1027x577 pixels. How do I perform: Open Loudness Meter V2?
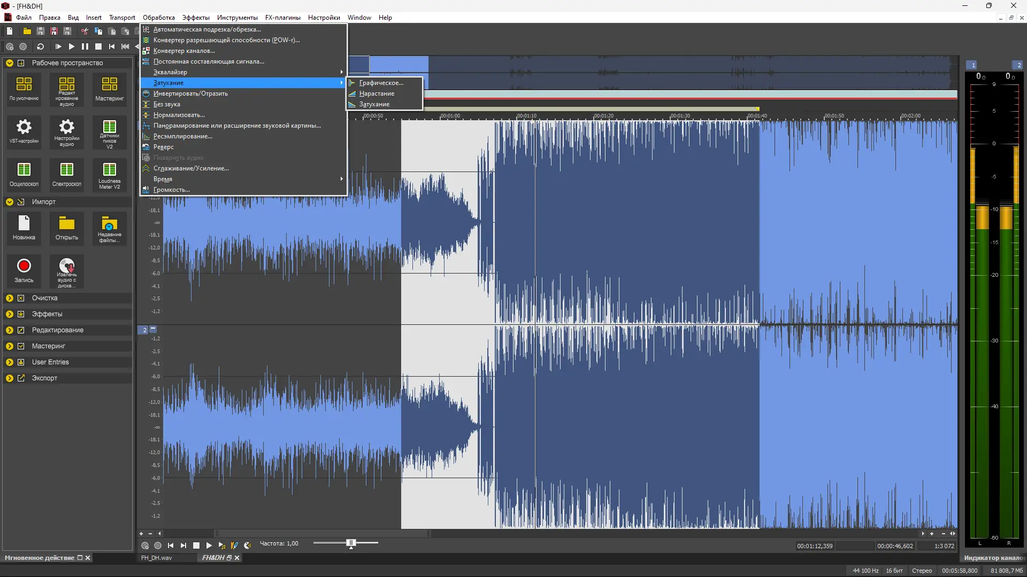coord(110,170)
